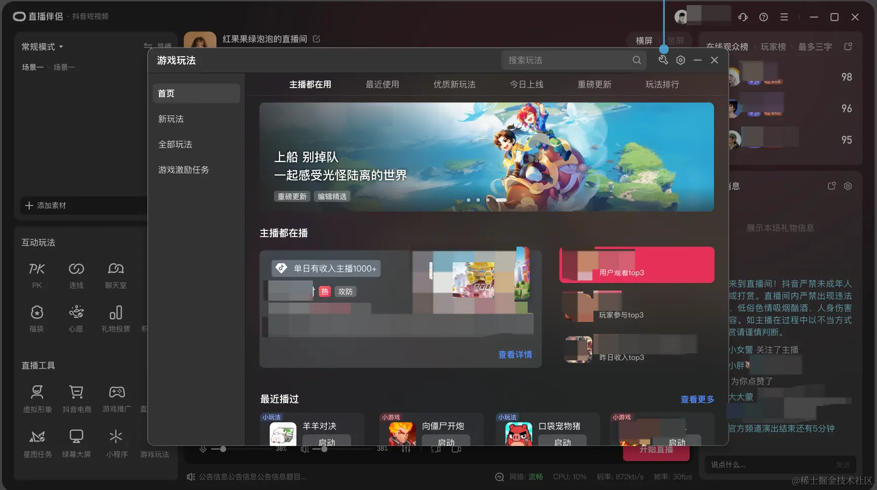Switch to 竖屏 portrait mode
Screen dimensions: 877x490
[x=675, y=40]
